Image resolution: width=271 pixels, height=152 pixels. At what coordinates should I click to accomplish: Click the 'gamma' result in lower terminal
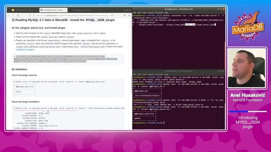click(137, 118)
